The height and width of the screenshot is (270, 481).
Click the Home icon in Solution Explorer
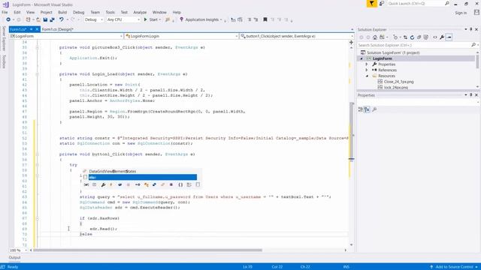click(x=375, y=37)
